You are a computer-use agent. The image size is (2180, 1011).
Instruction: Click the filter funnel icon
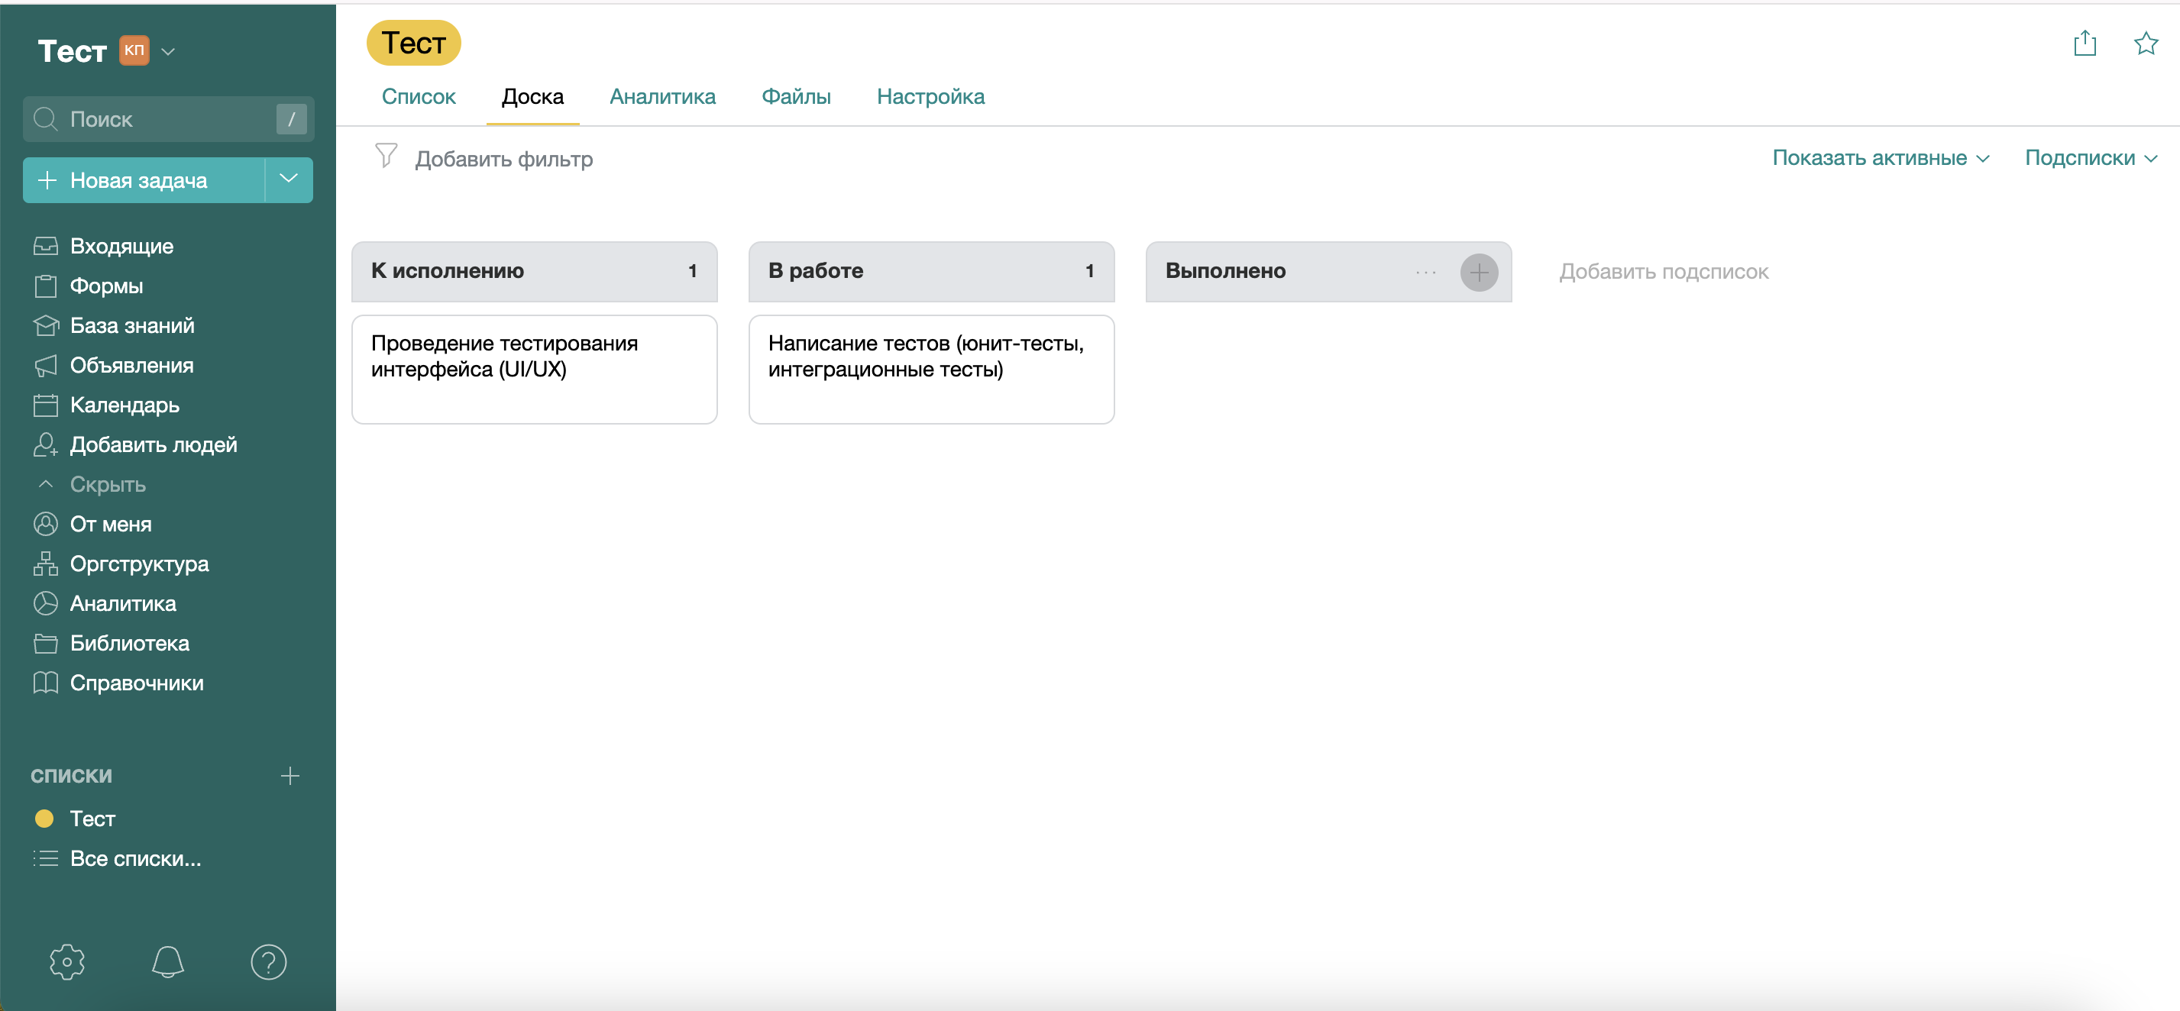[386, 156]
